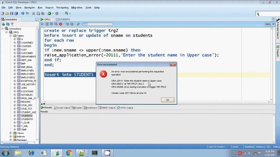Image resolution: width=280 pixels, height=157 pixels.
Task: Open the Tools menu
Action: [x=88, y=8]
